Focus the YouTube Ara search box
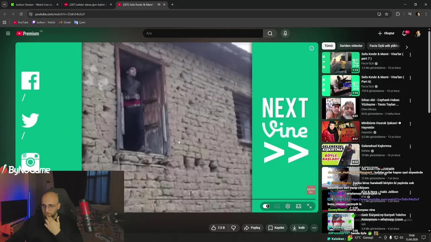431x242 pixels. [x=203, y=33]
